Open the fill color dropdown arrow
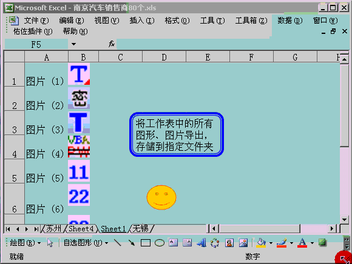The image size is (352, 264). click(x=271, y=243)
